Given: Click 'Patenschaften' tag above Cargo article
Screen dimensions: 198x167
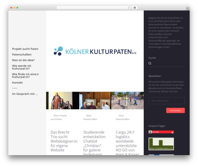Looking at the screenshot, I should pos(122,119).
